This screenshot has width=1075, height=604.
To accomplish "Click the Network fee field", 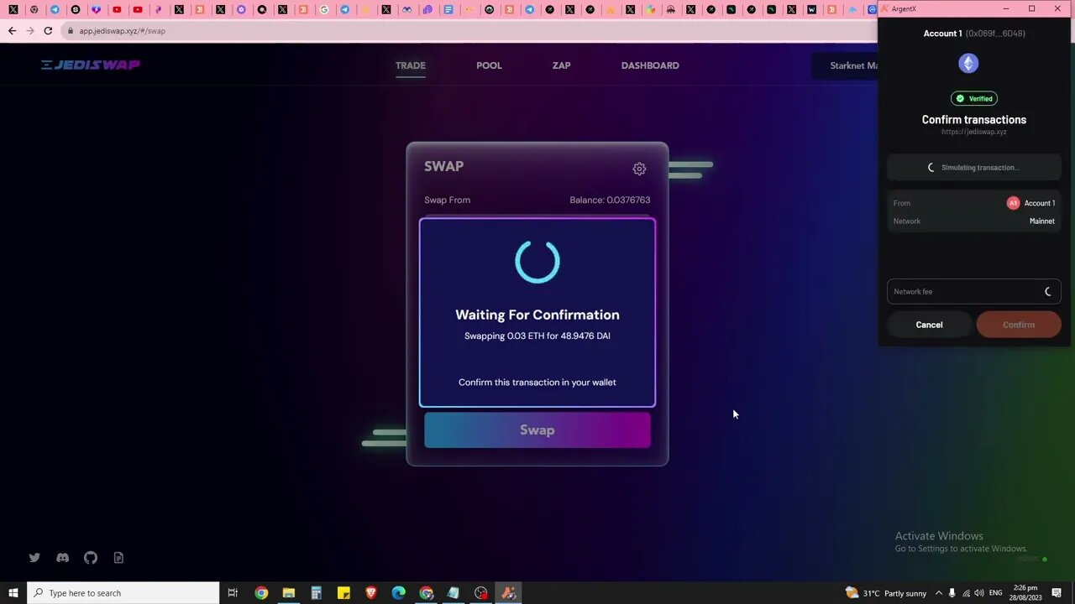I will (x=974, y=291).
